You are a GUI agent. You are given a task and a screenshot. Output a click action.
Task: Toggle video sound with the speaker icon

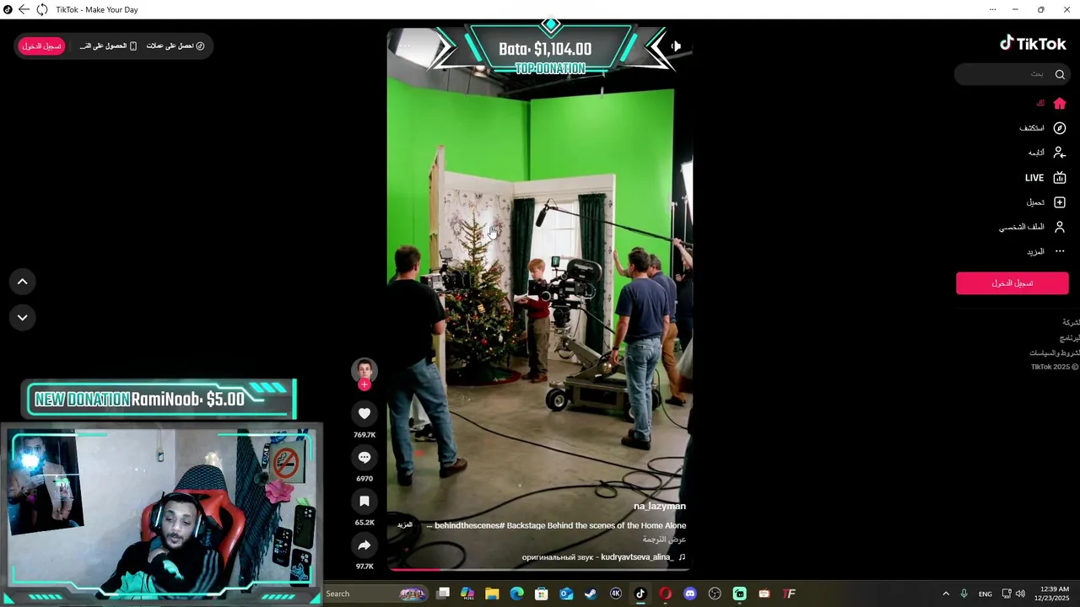pyautogui.click(x=675, y=46)
